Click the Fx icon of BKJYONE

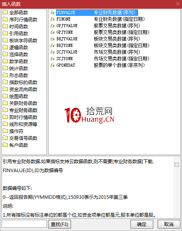[x=52, y=45]
